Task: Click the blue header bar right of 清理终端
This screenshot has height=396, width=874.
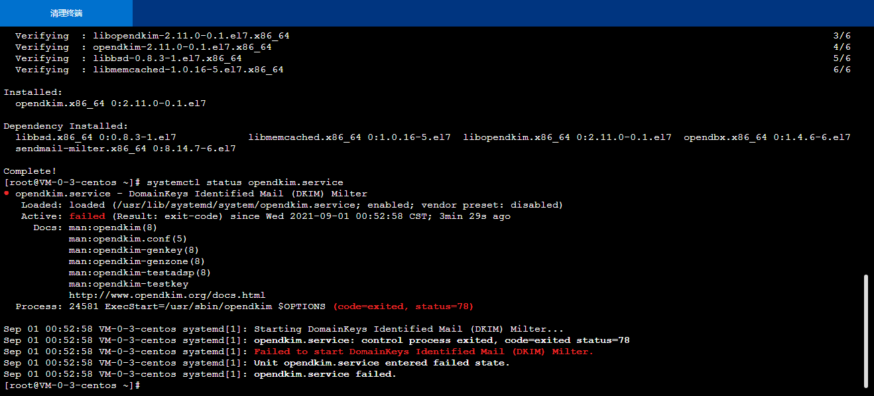Action: pos(503,13)
